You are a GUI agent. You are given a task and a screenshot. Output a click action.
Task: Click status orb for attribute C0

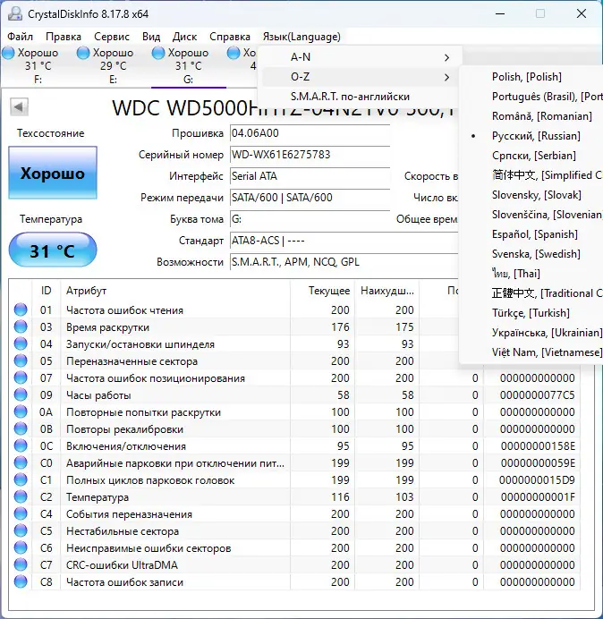(21, 462)
